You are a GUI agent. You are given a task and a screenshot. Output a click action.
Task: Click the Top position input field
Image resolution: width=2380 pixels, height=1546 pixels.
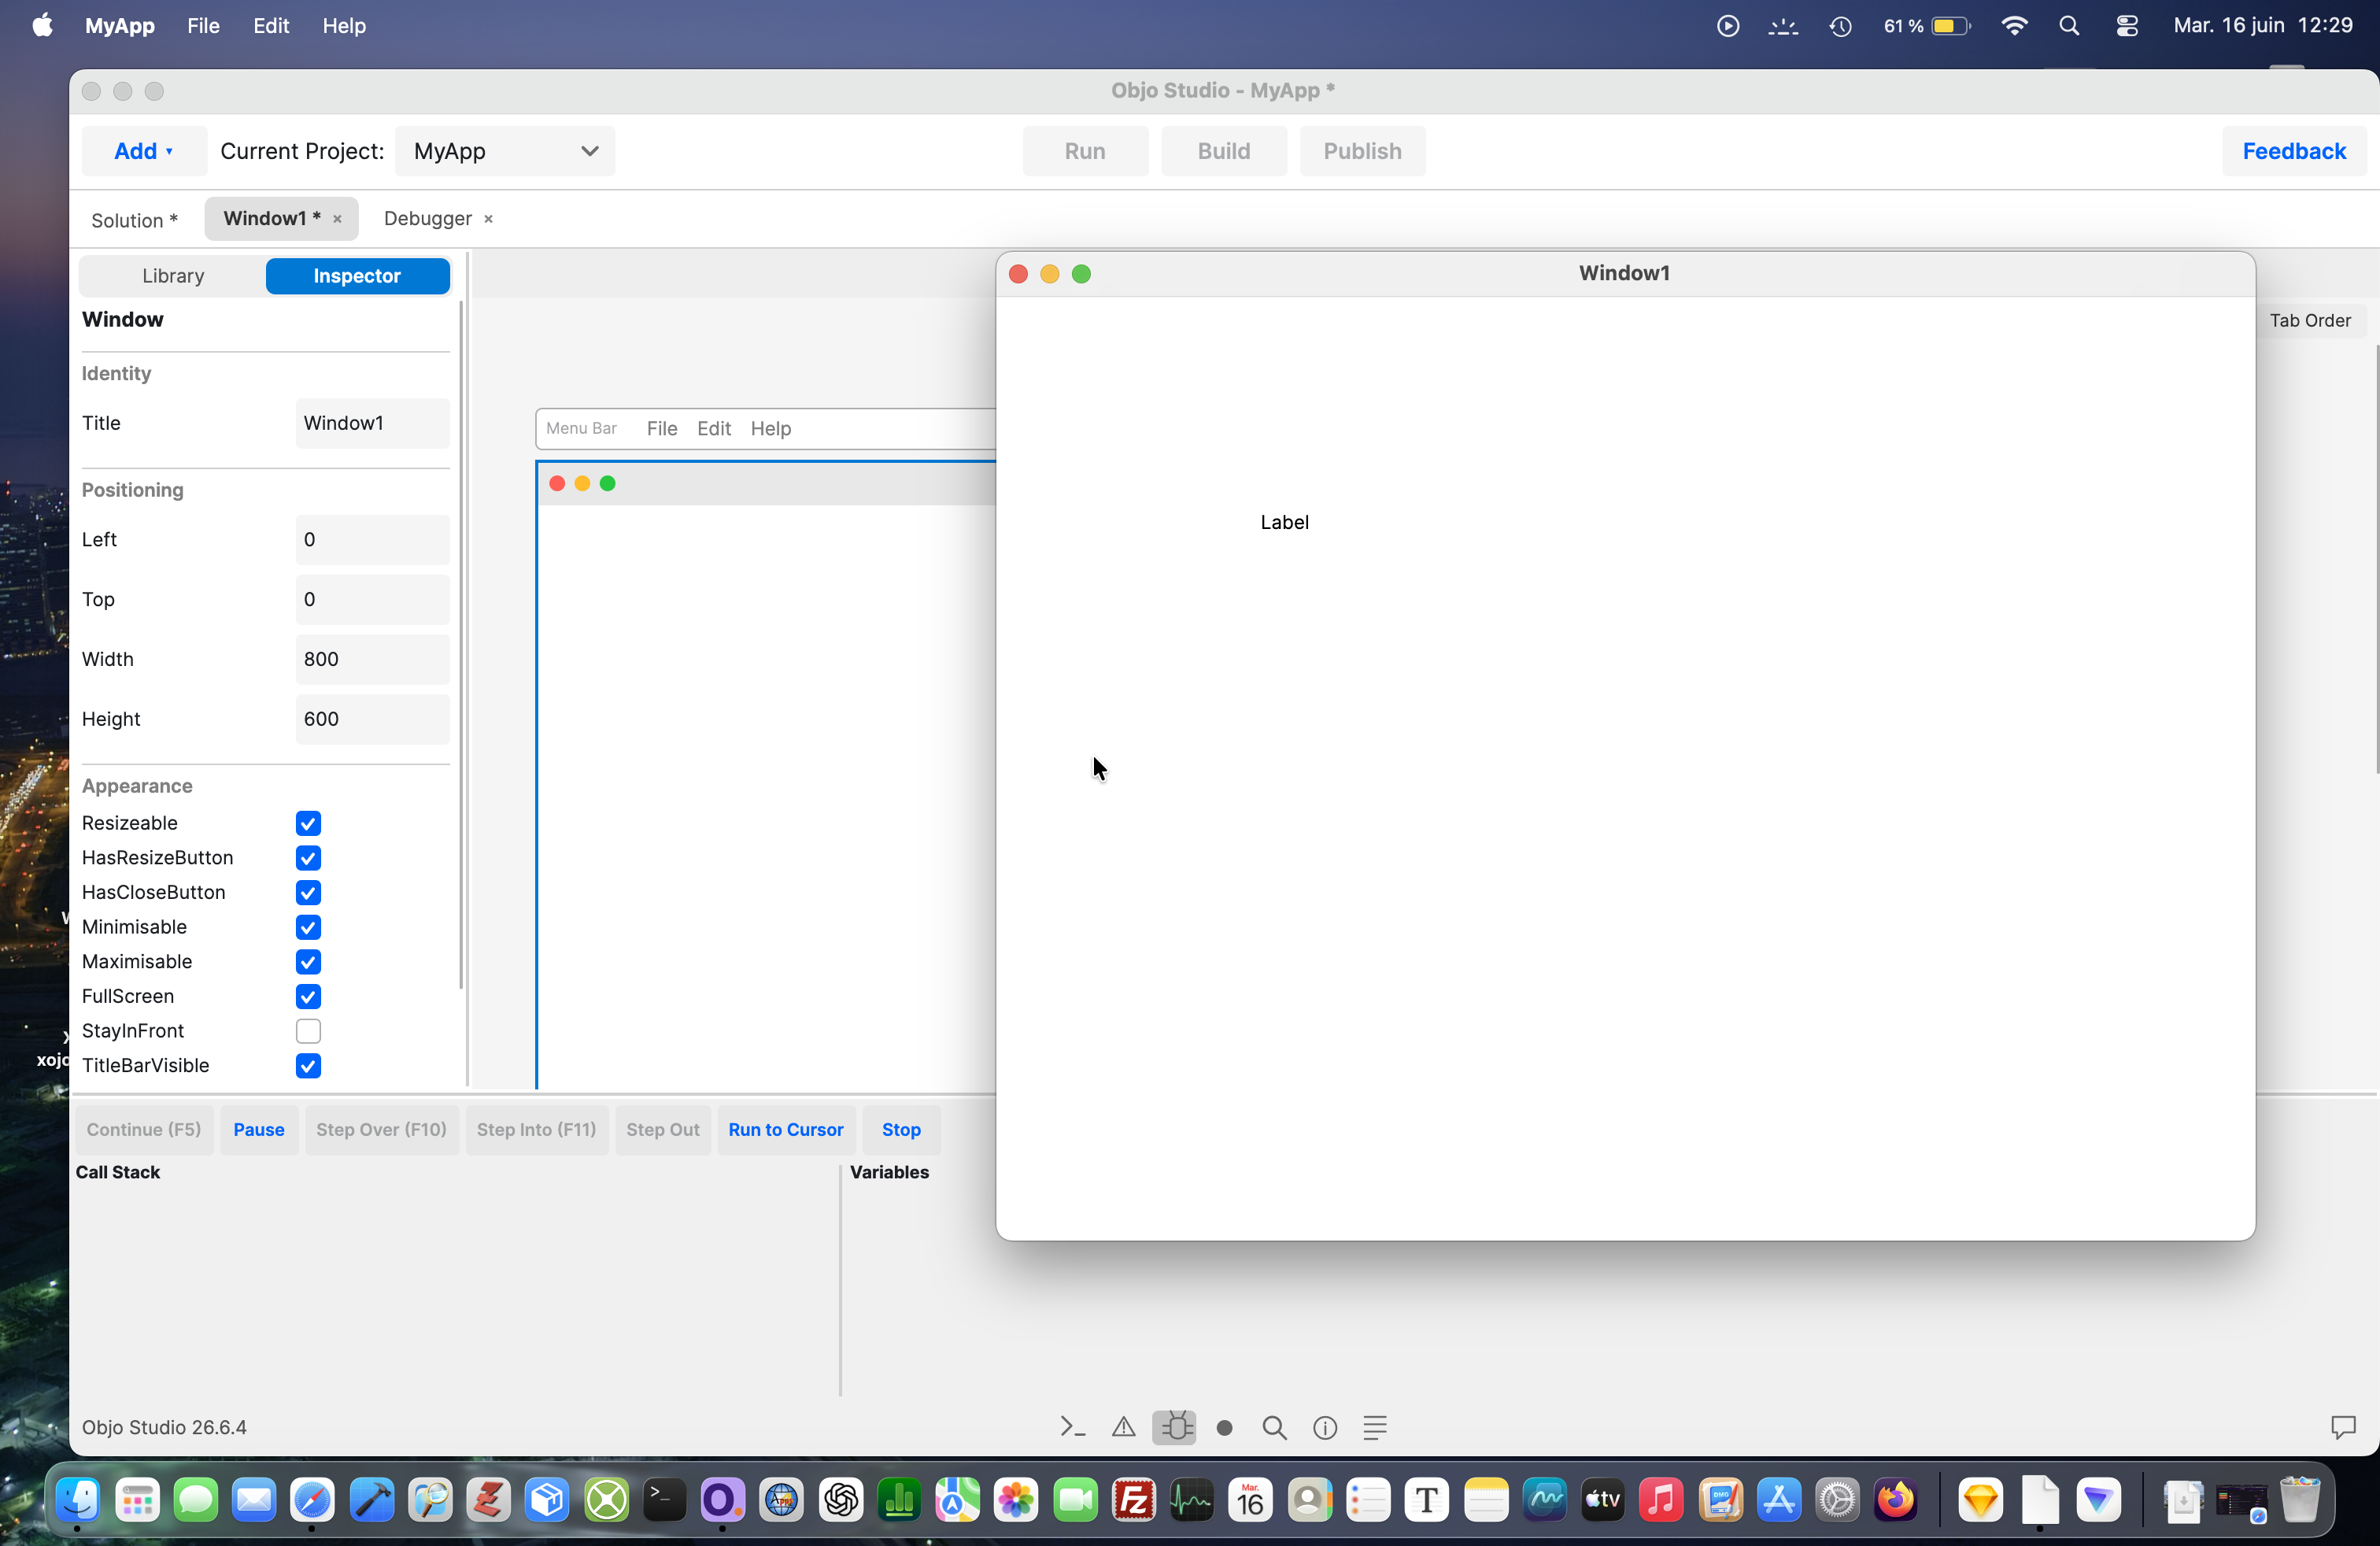pos(372,600)
